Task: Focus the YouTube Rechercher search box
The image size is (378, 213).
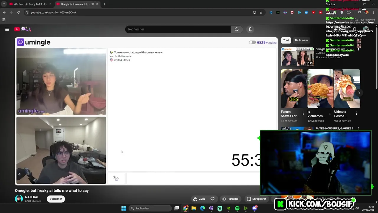Action: (x=178, y=29)
